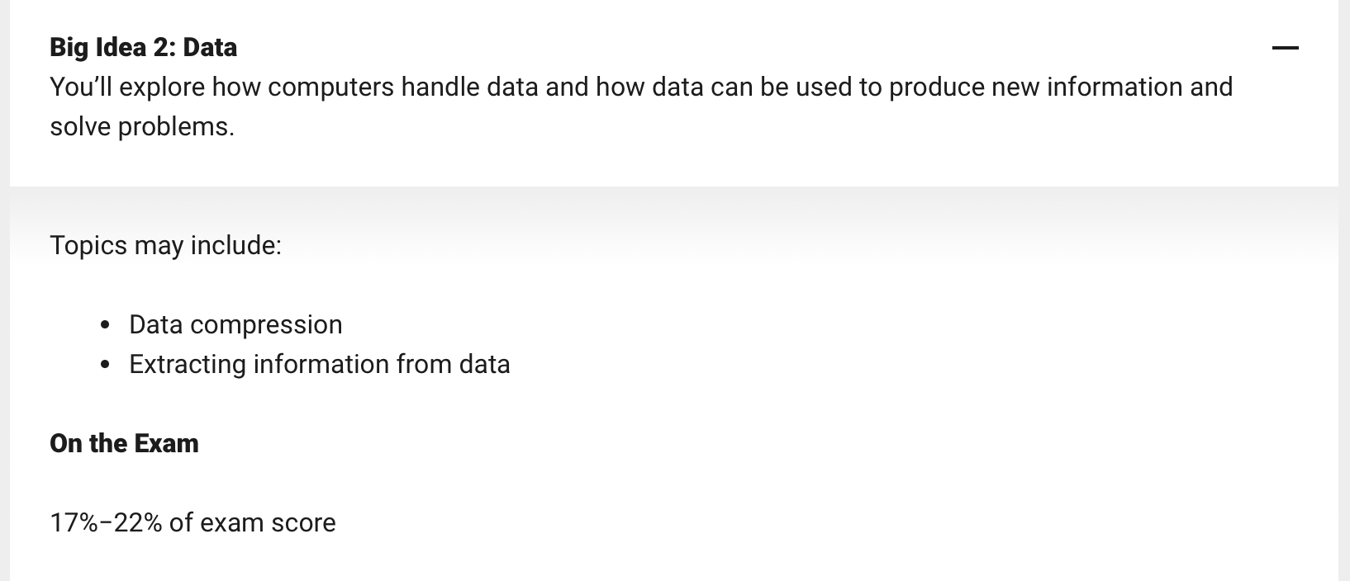Click the "Big Idea 2: Data" heading
Screen dimensions: 1350x581
[x=143, y=47]
